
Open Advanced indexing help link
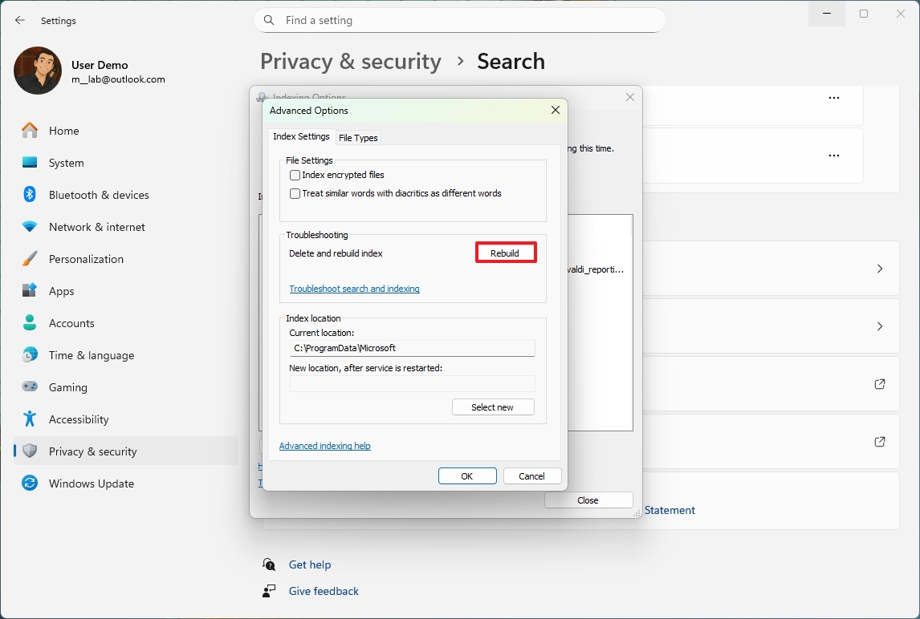click(324, 446)
